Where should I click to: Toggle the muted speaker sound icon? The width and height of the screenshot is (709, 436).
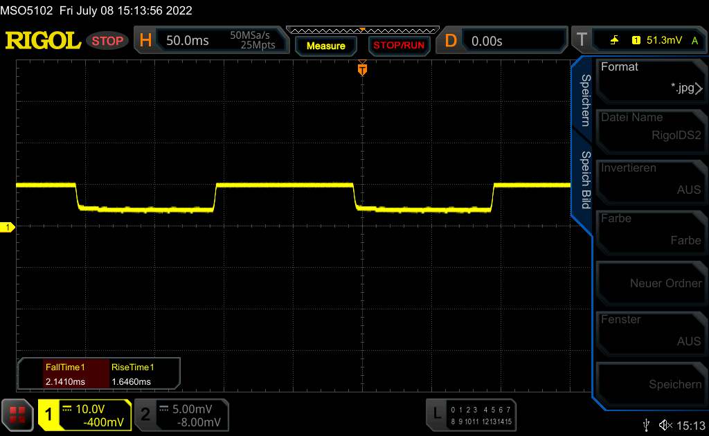(x=665, y=425)
